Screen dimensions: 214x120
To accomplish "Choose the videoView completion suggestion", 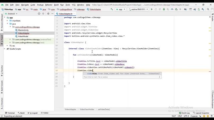I will coord(122,74).
